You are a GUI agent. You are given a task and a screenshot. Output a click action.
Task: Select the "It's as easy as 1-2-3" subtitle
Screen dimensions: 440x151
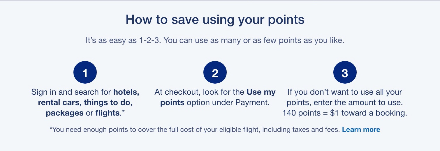[x=215, y=40]
